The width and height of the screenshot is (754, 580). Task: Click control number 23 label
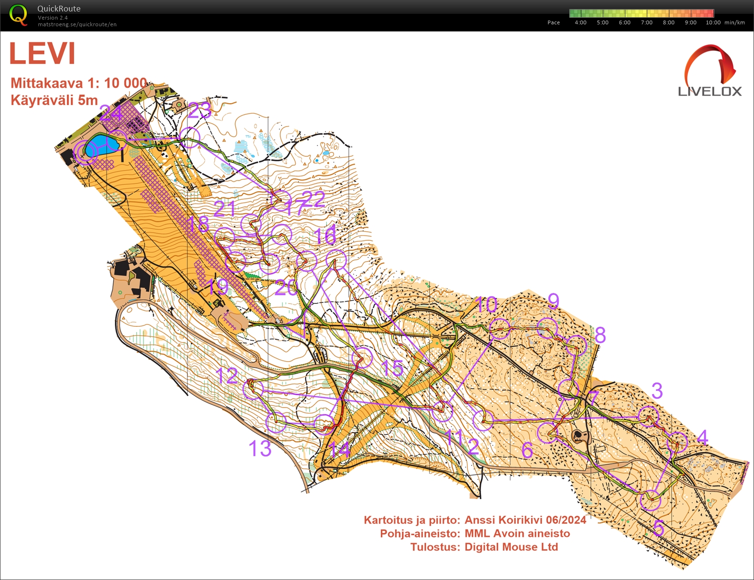(x=200, y=110)
